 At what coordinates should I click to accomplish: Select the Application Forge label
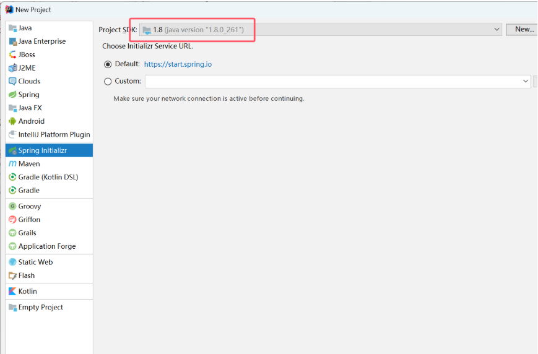[47, 246]
